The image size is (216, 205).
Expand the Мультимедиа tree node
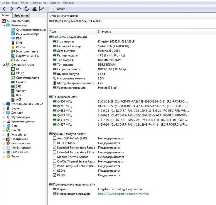pyautogui.click(x=4, y=117)
